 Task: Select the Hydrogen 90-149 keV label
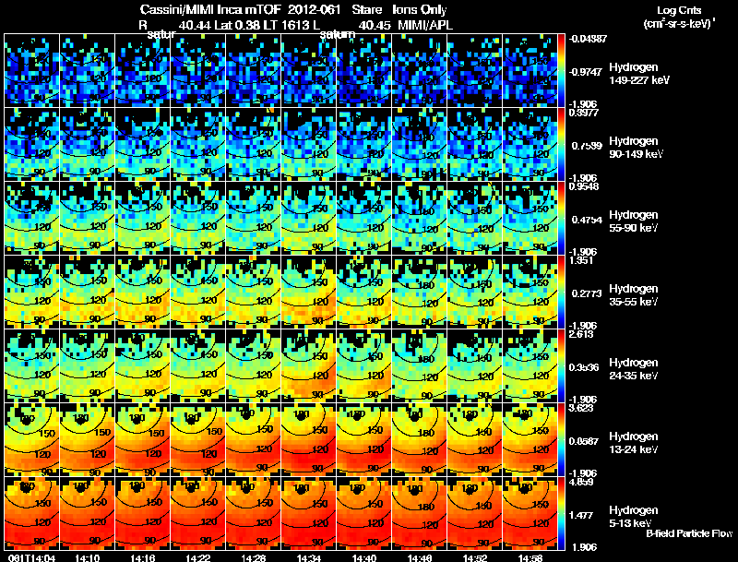click(636, 148)
